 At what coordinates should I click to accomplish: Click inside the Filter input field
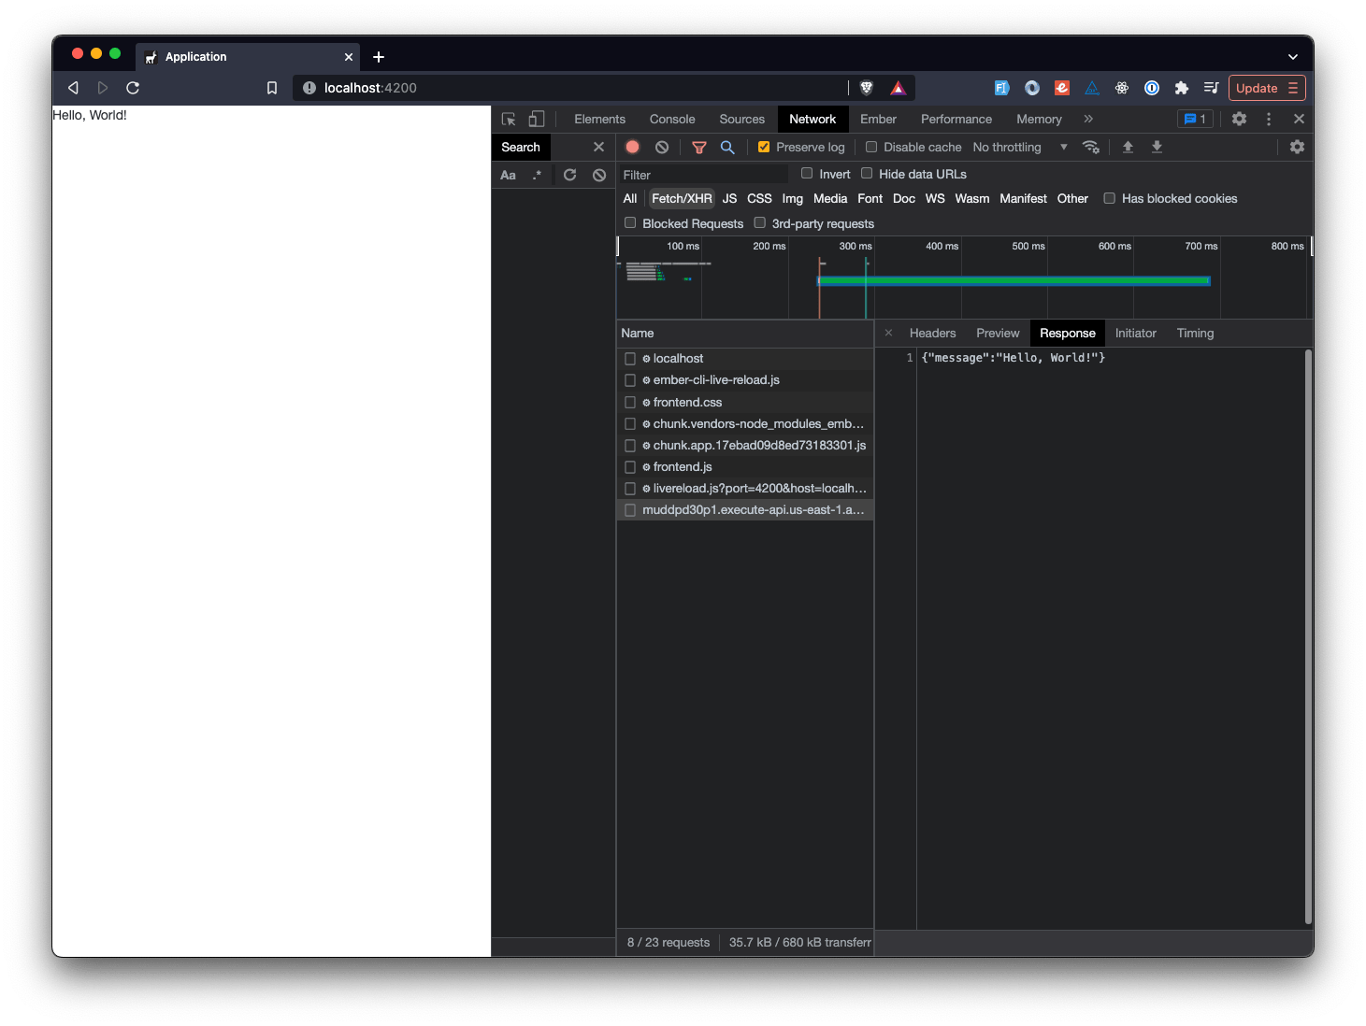701,175
